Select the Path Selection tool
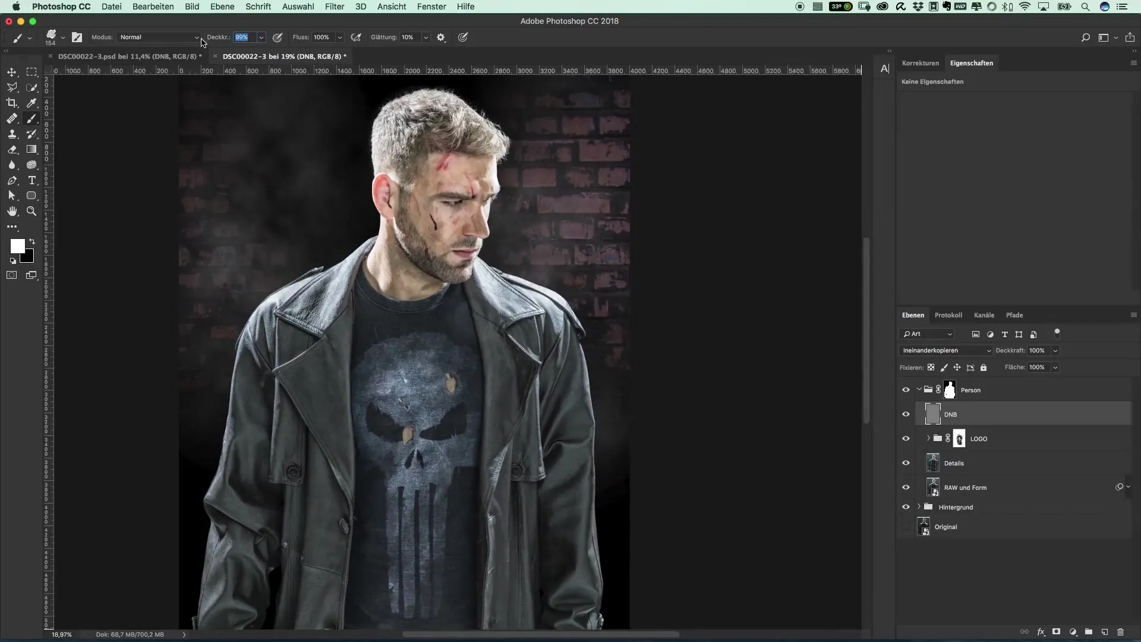This screenshot has height=642, width=1141. pyautogui.click(x=12, y=196)
